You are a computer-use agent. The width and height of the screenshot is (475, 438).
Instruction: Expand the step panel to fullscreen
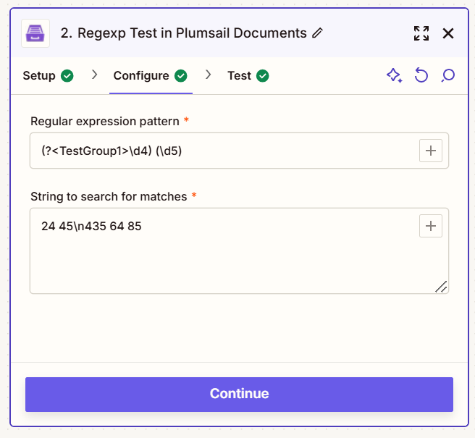(x=421, y=33)
